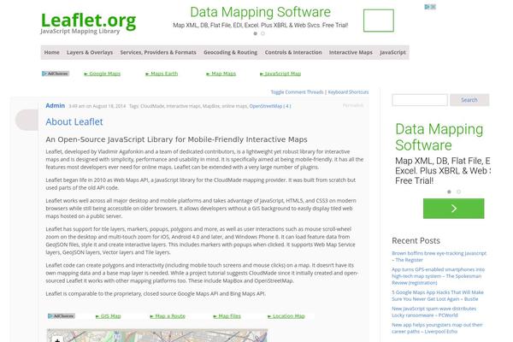This screenshot has width=513, height=342.
Task: Follow the Map Maps ad link
Action: point(221,74)
